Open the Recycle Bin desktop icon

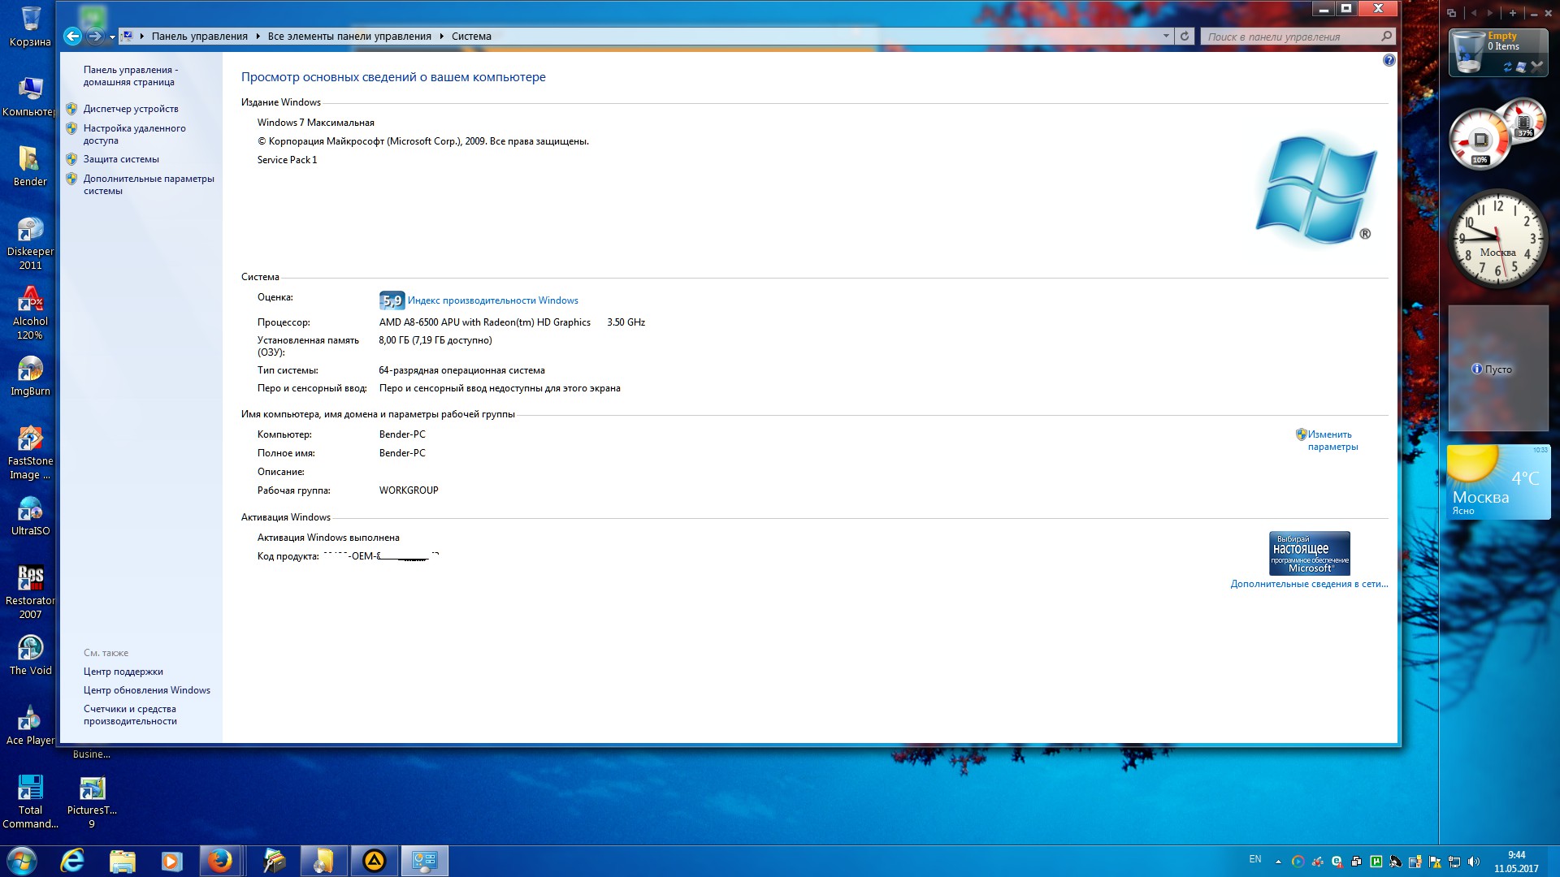tap(30, 27)
